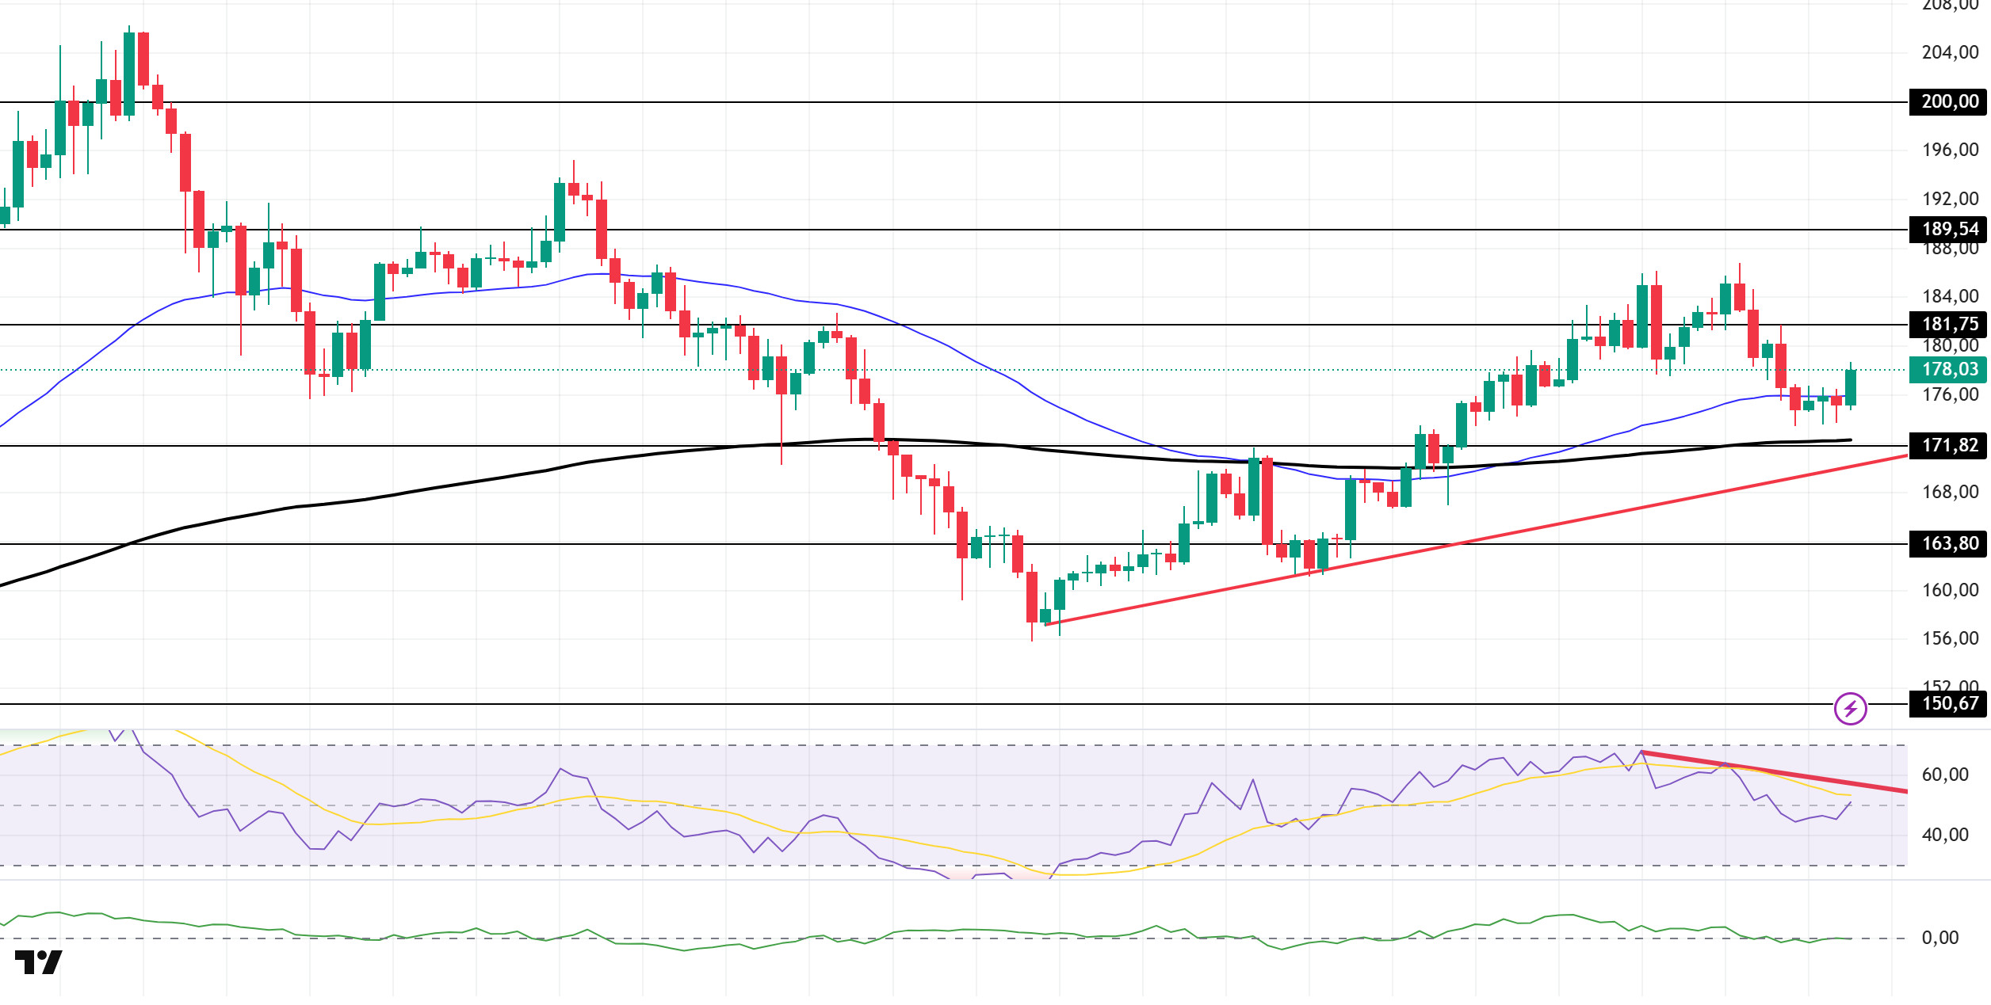Click the red ascending trendline under price
This screenshot has height=1005, width=1991.
(1474, 540)
